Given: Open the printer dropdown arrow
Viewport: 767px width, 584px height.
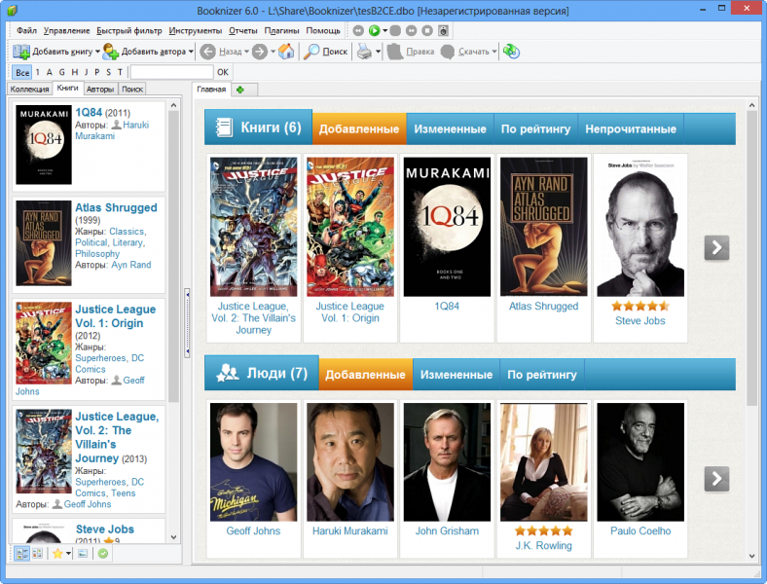Looking at the screenshot, I should tap(378, 52).
